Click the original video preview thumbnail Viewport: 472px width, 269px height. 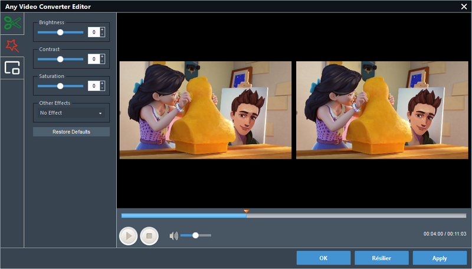pyautogui.click(x=205, y=110)
